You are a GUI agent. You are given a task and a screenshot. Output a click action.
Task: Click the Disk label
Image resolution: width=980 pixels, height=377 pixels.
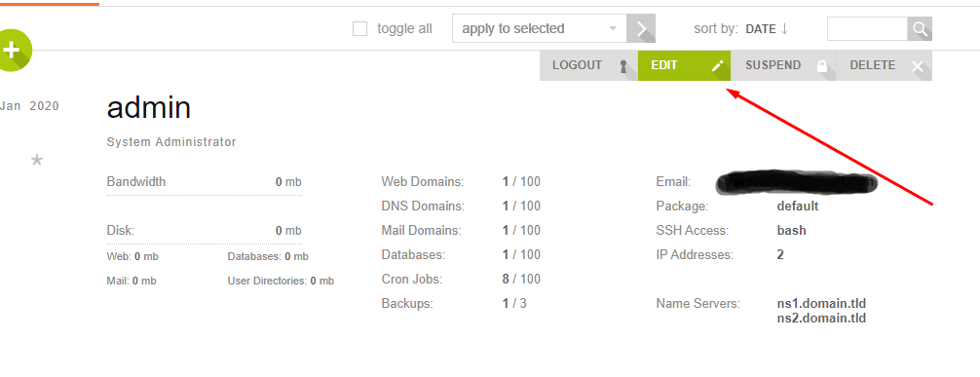point(121,230)
